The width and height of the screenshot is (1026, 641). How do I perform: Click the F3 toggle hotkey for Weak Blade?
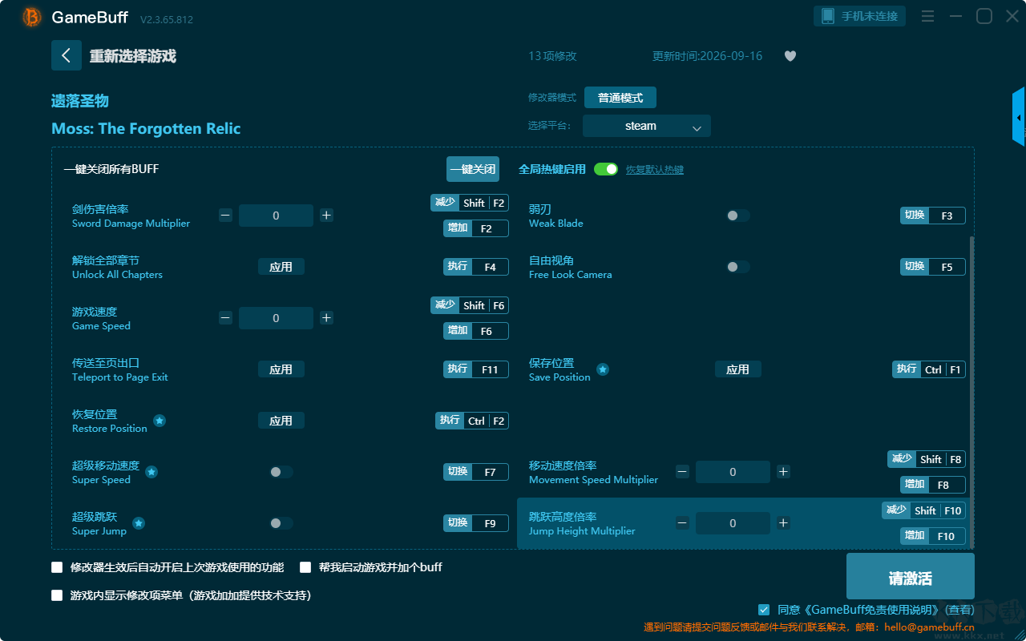point(933,216)
